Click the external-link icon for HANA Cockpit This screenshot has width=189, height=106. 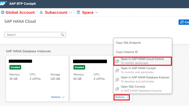click(x=117, y=70)
